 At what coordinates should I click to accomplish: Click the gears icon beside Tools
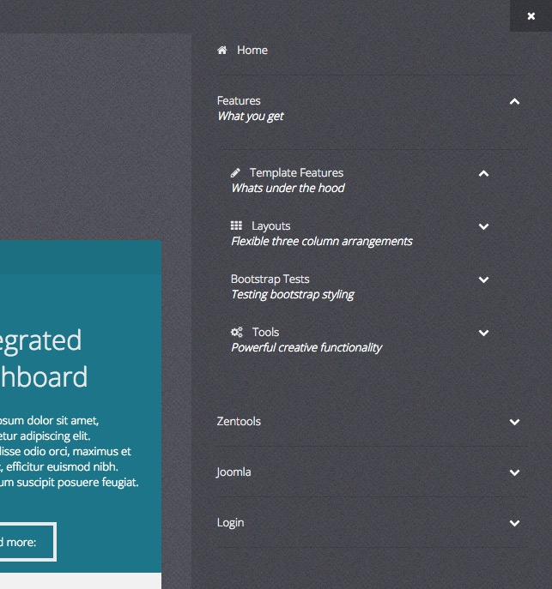[237, 333]
